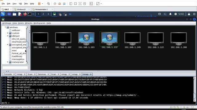Click enter full screen icon
This screenshot has width=197, height=110.
pos(98,4)
